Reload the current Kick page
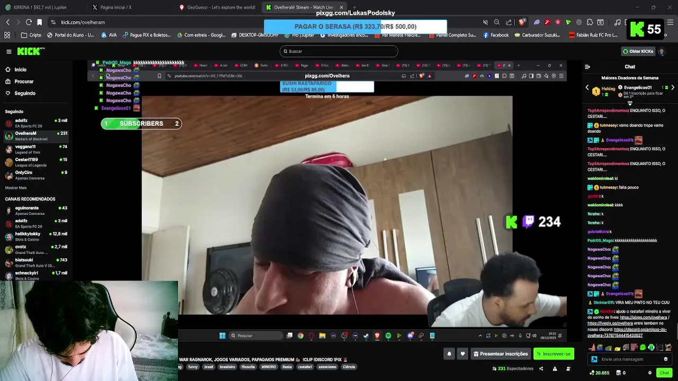This screenshot has width=678, height=381. (x=29, y=22)
